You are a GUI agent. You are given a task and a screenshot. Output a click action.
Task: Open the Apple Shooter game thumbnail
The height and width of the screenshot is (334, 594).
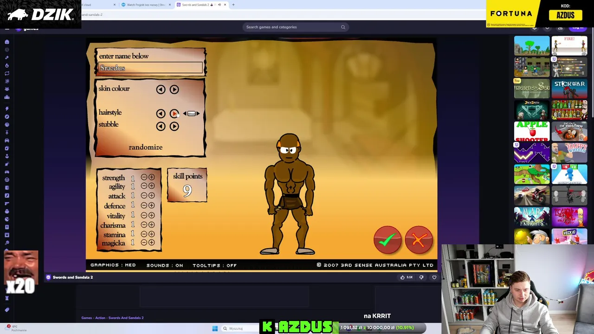click(532, 131)
